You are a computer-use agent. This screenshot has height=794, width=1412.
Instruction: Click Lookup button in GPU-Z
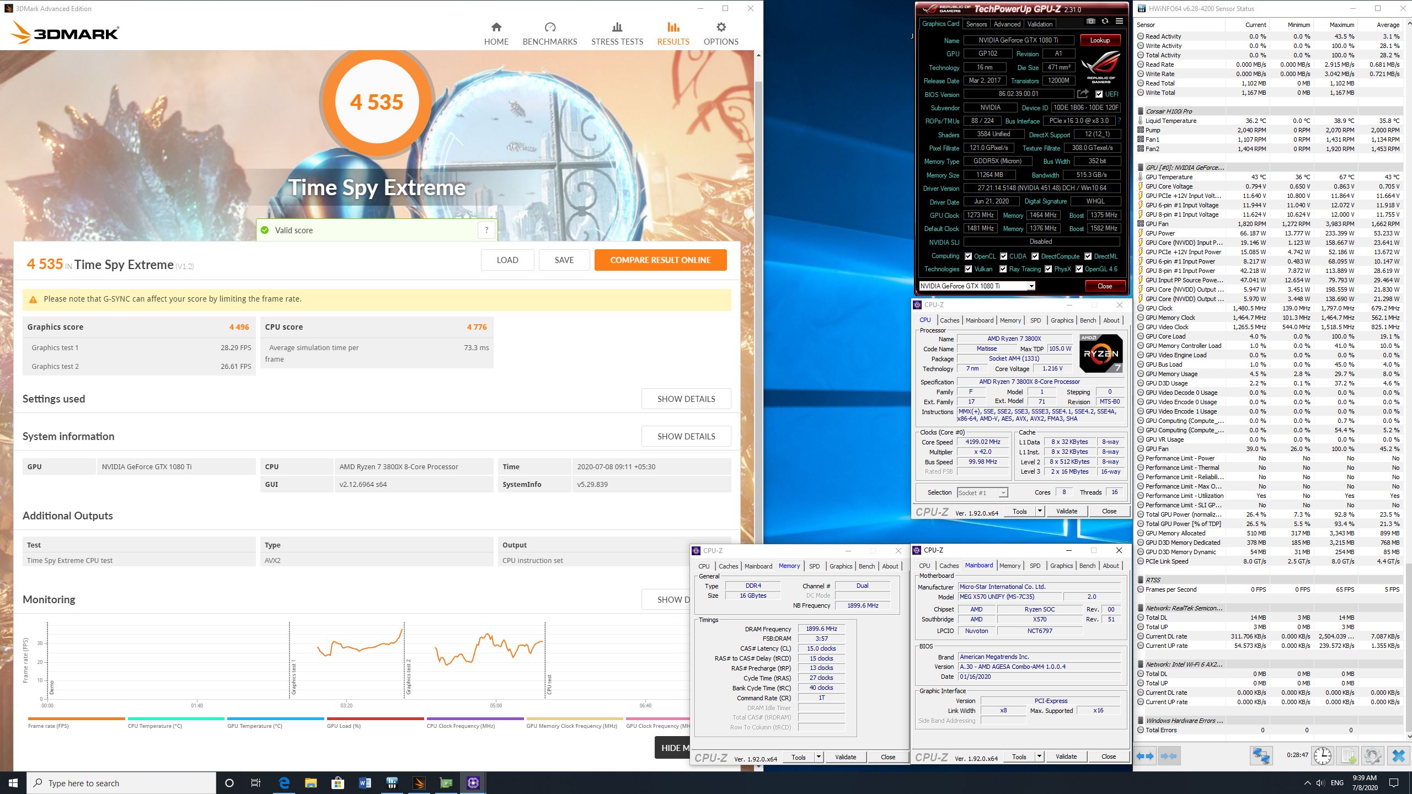click(x=1099, y=40)
